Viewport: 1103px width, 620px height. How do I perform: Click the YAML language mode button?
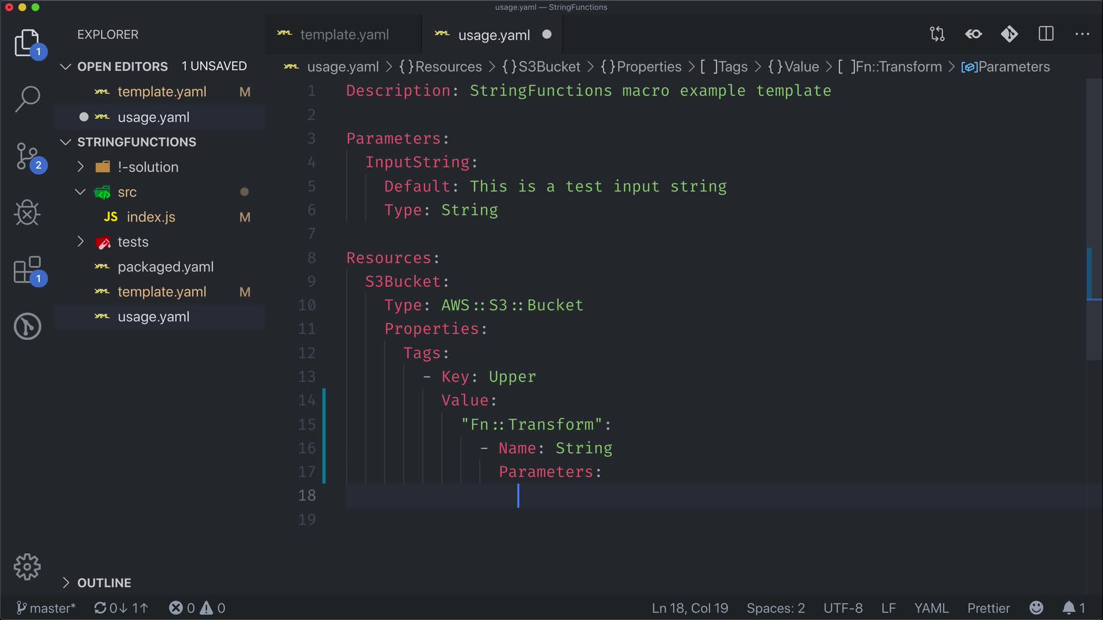pyautogui.click(x=931, y=608)
